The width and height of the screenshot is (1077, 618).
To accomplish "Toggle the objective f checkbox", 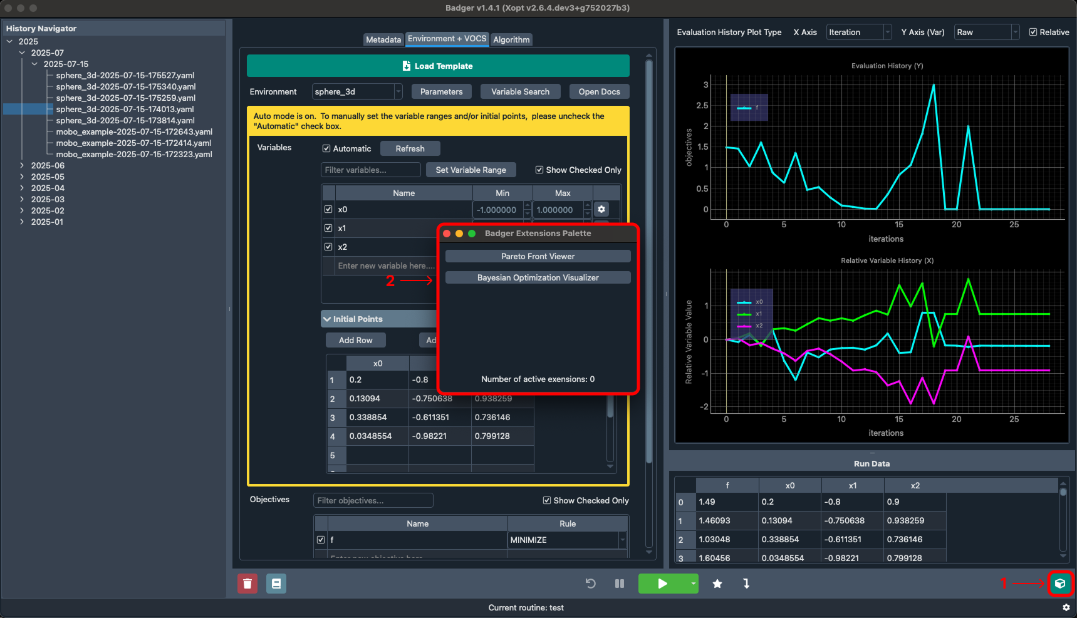I will coord(321,540).
